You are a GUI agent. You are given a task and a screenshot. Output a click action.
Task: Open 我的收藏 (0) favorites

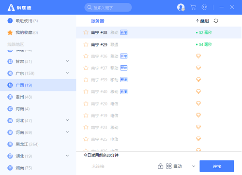(x=38, y=32)
